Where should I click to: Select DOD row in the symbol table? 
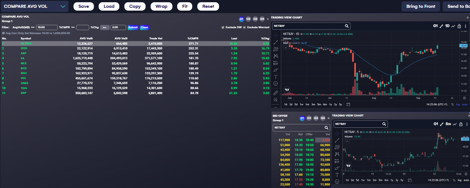[136, 48]
